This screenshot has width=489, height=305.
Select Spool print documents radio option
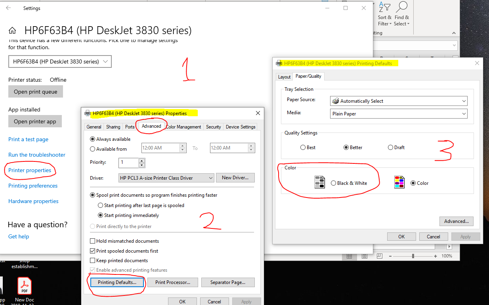(x=93, y=195)
